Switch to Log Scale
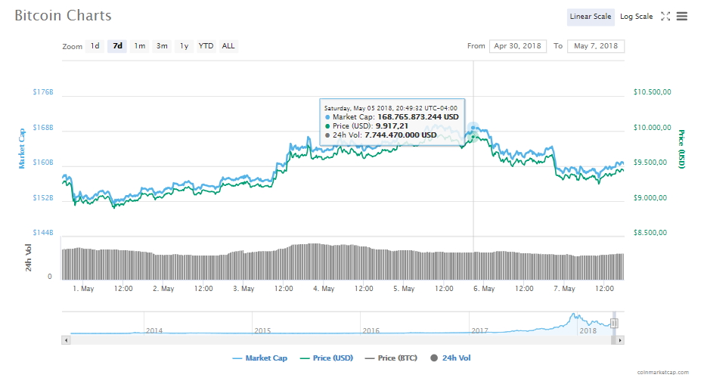704x381 pixels. coord(636,17)
